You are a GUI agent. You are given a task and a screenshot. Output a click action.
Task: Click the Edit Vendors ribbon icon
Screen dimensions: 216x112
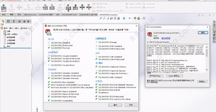point(89,7)
